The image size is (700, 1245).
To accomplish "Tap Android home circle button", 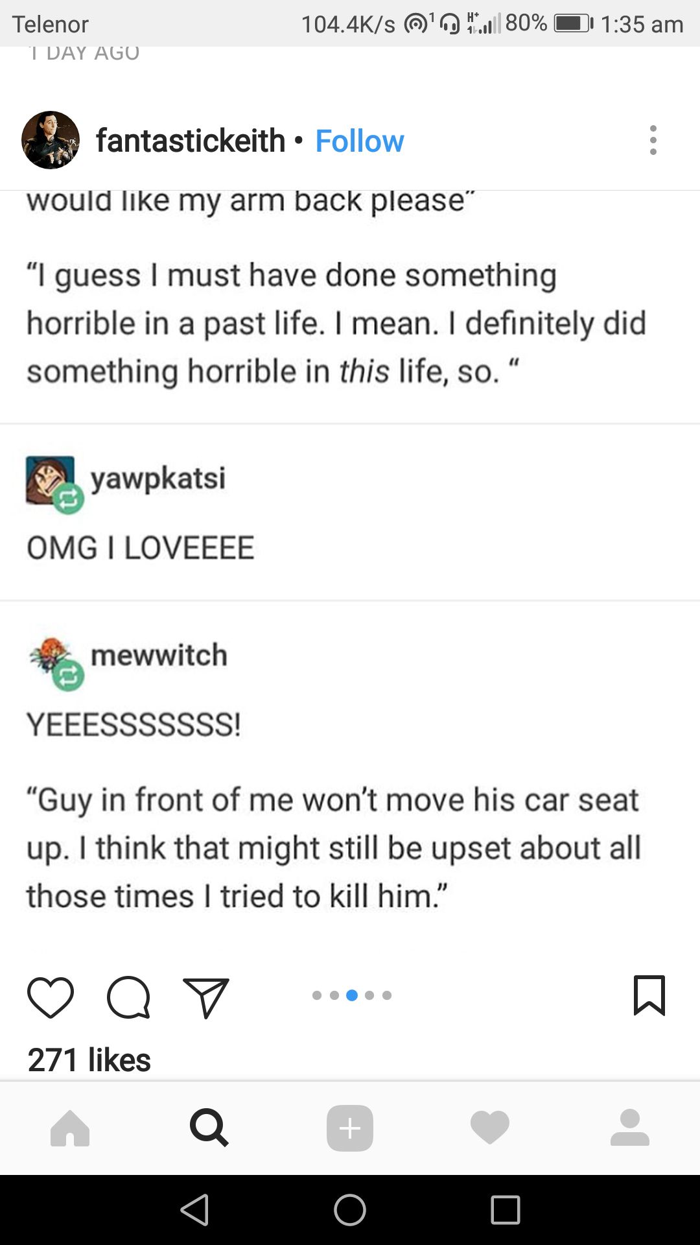I will (350, 1210).
